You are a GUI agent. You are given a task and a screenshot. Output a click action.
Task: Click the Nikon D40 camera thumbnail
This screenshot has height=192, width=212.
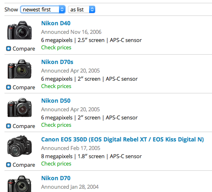click(x=20, y=30)
